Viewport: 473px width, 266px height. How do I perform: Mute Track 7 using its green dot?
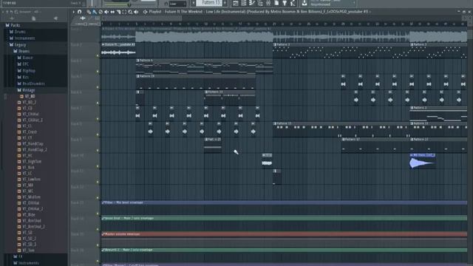[x=98, y=118]
